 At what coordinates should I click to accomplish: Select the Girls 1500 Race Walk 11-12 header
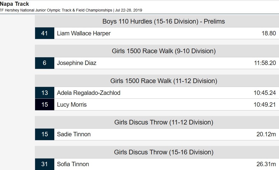click(x=164, y=81)
